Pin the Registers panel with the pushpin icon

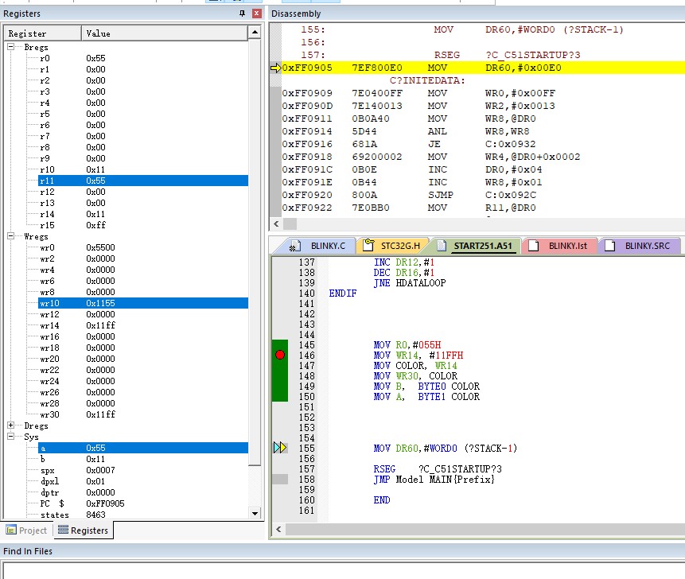coord(242,14)
